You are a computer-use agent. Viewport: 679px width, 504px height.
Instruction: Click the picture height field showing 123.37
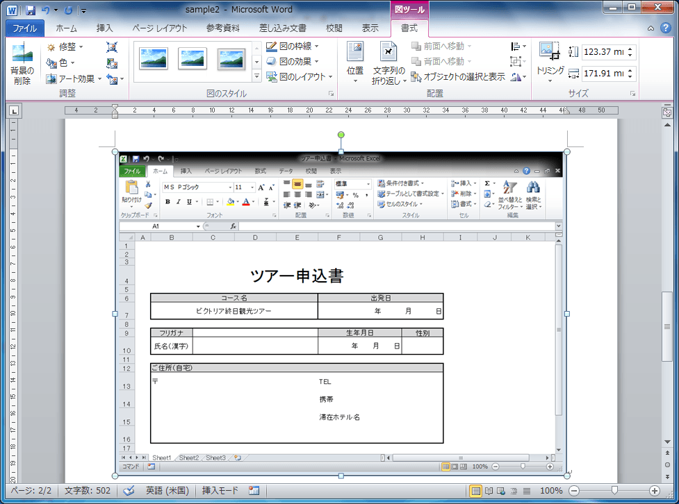click(x=603, y=52)
